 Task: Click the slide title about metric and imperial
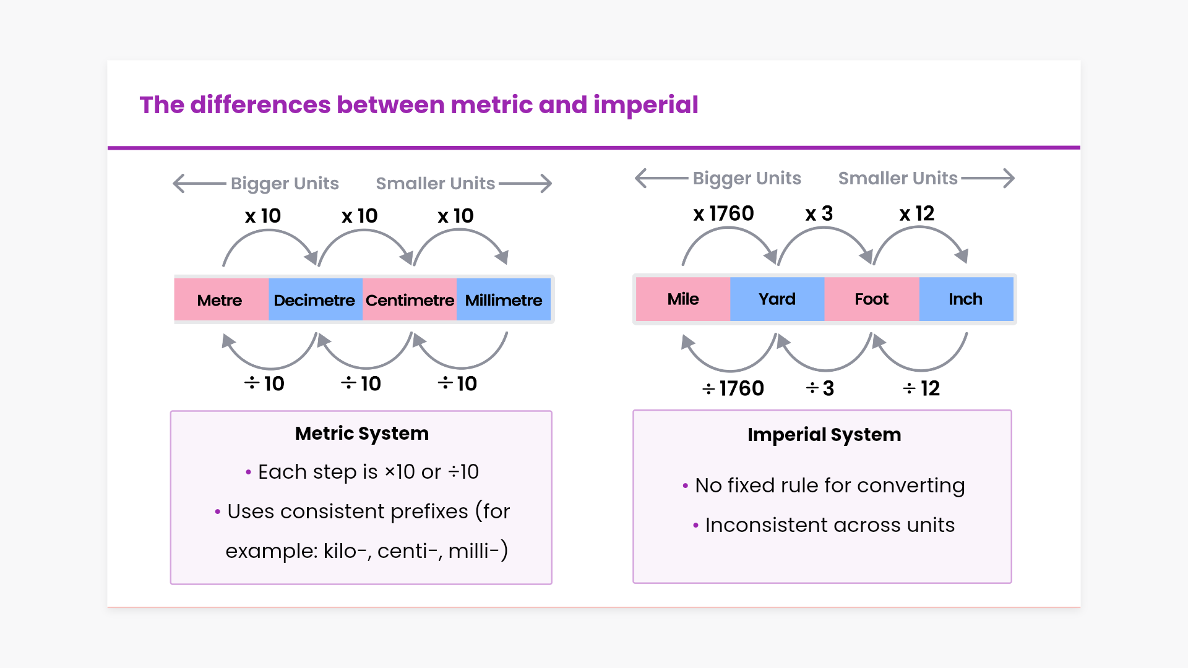click(x=419, y=105)
